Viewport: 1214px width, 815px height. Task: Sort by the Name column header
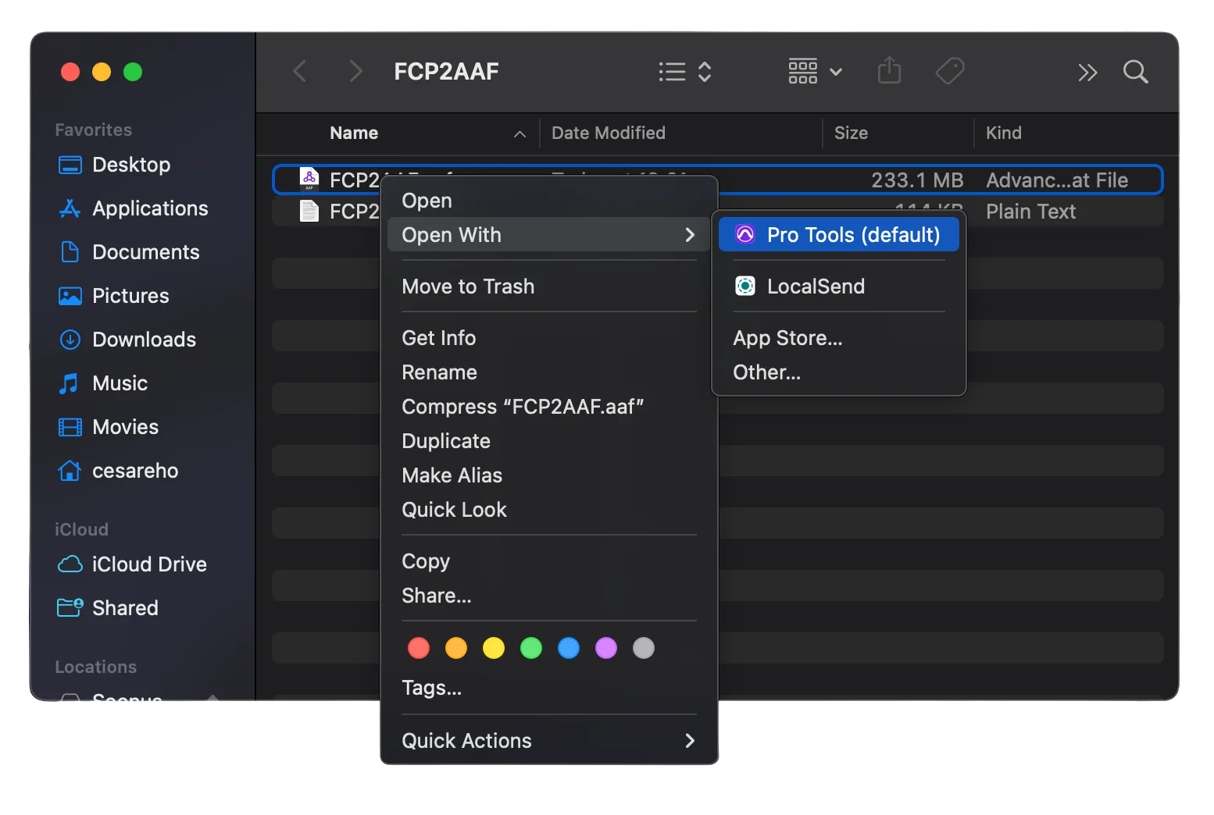click(x=354, y=133)
